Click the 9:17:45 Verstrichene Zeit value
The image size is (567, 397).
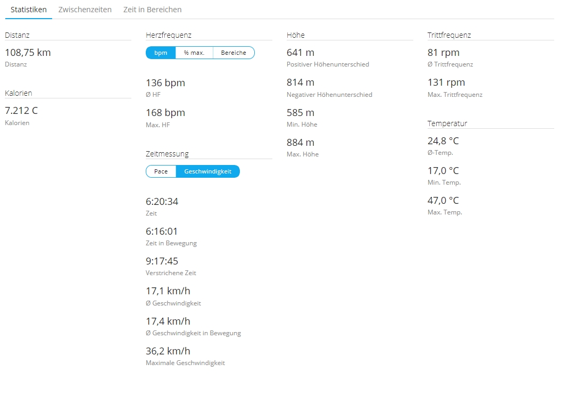pyautogui.click(x=162, y=261)
